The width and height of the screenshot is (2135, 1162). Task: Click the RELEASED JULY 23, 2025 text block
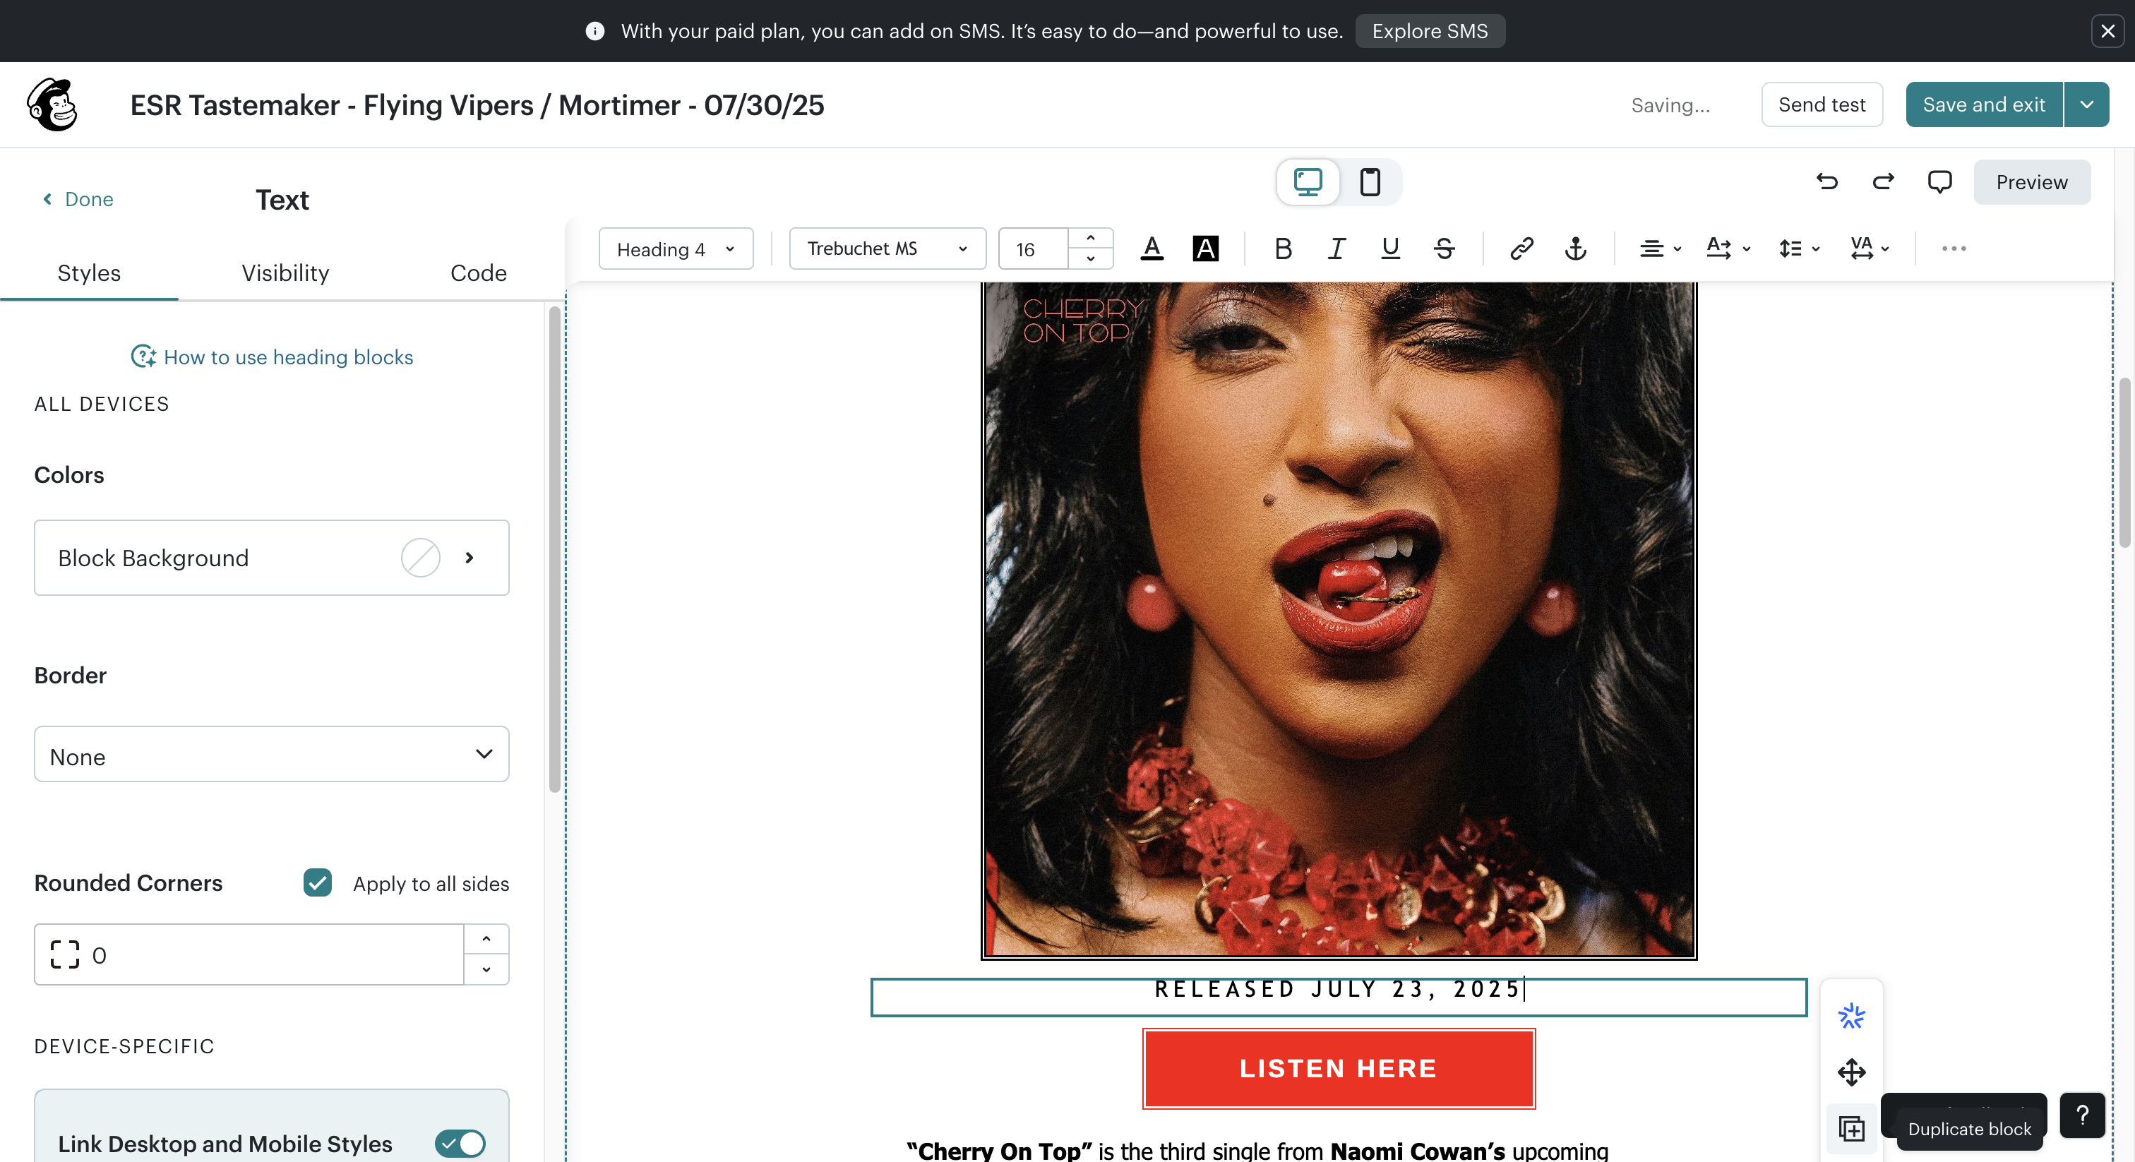click(x=1339, y=996)
